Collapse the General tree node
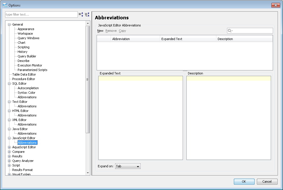This screenshot has width=283, height=190. tap(9, 24)
